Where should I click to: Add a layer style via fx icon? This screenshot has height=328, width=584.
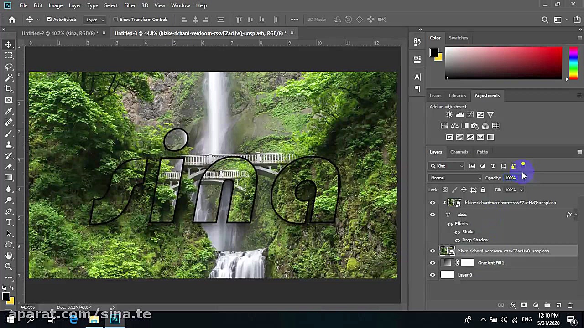tap(512, 305)
